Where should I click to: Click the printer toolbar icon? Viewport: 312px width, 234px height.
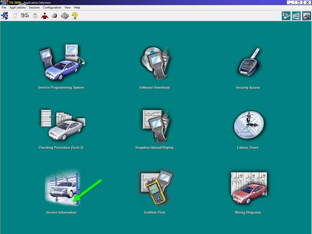coord(55,16)
